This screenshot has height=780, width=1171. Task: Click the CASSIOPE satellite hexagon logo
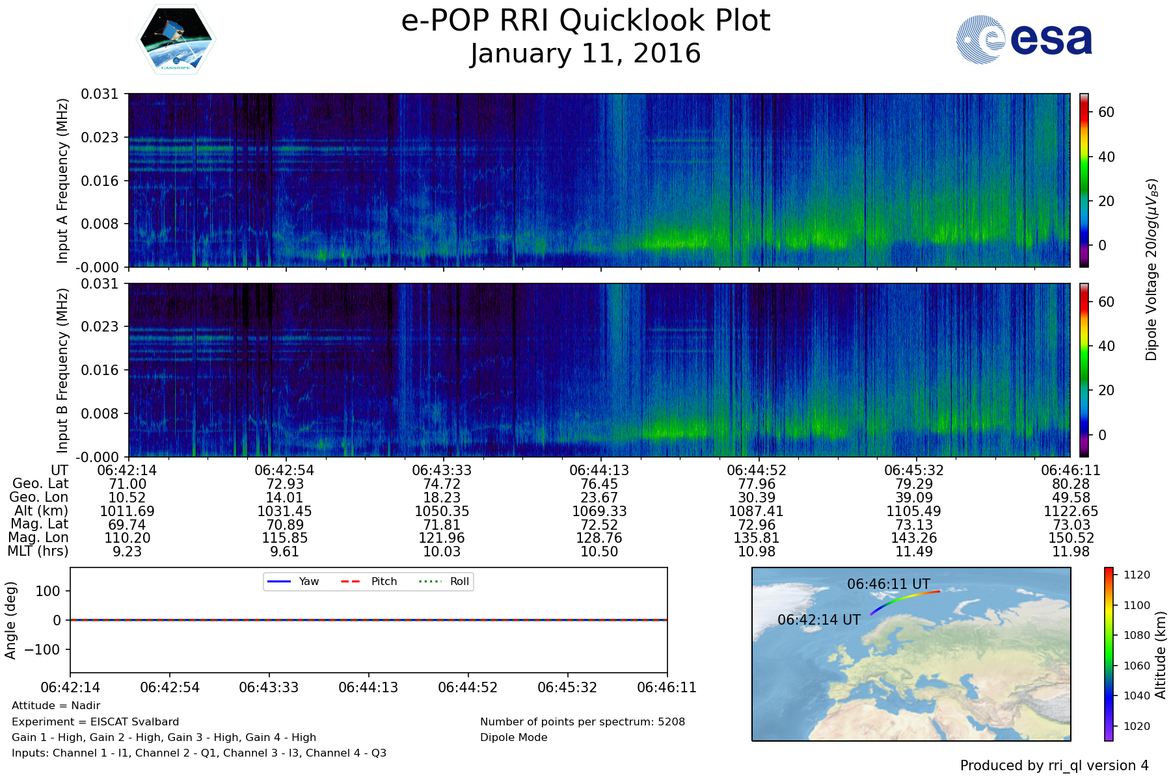176,39
